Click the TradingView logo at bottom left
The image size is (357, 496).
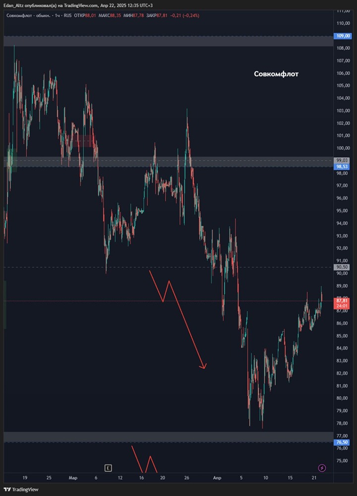tap(21, 490)
